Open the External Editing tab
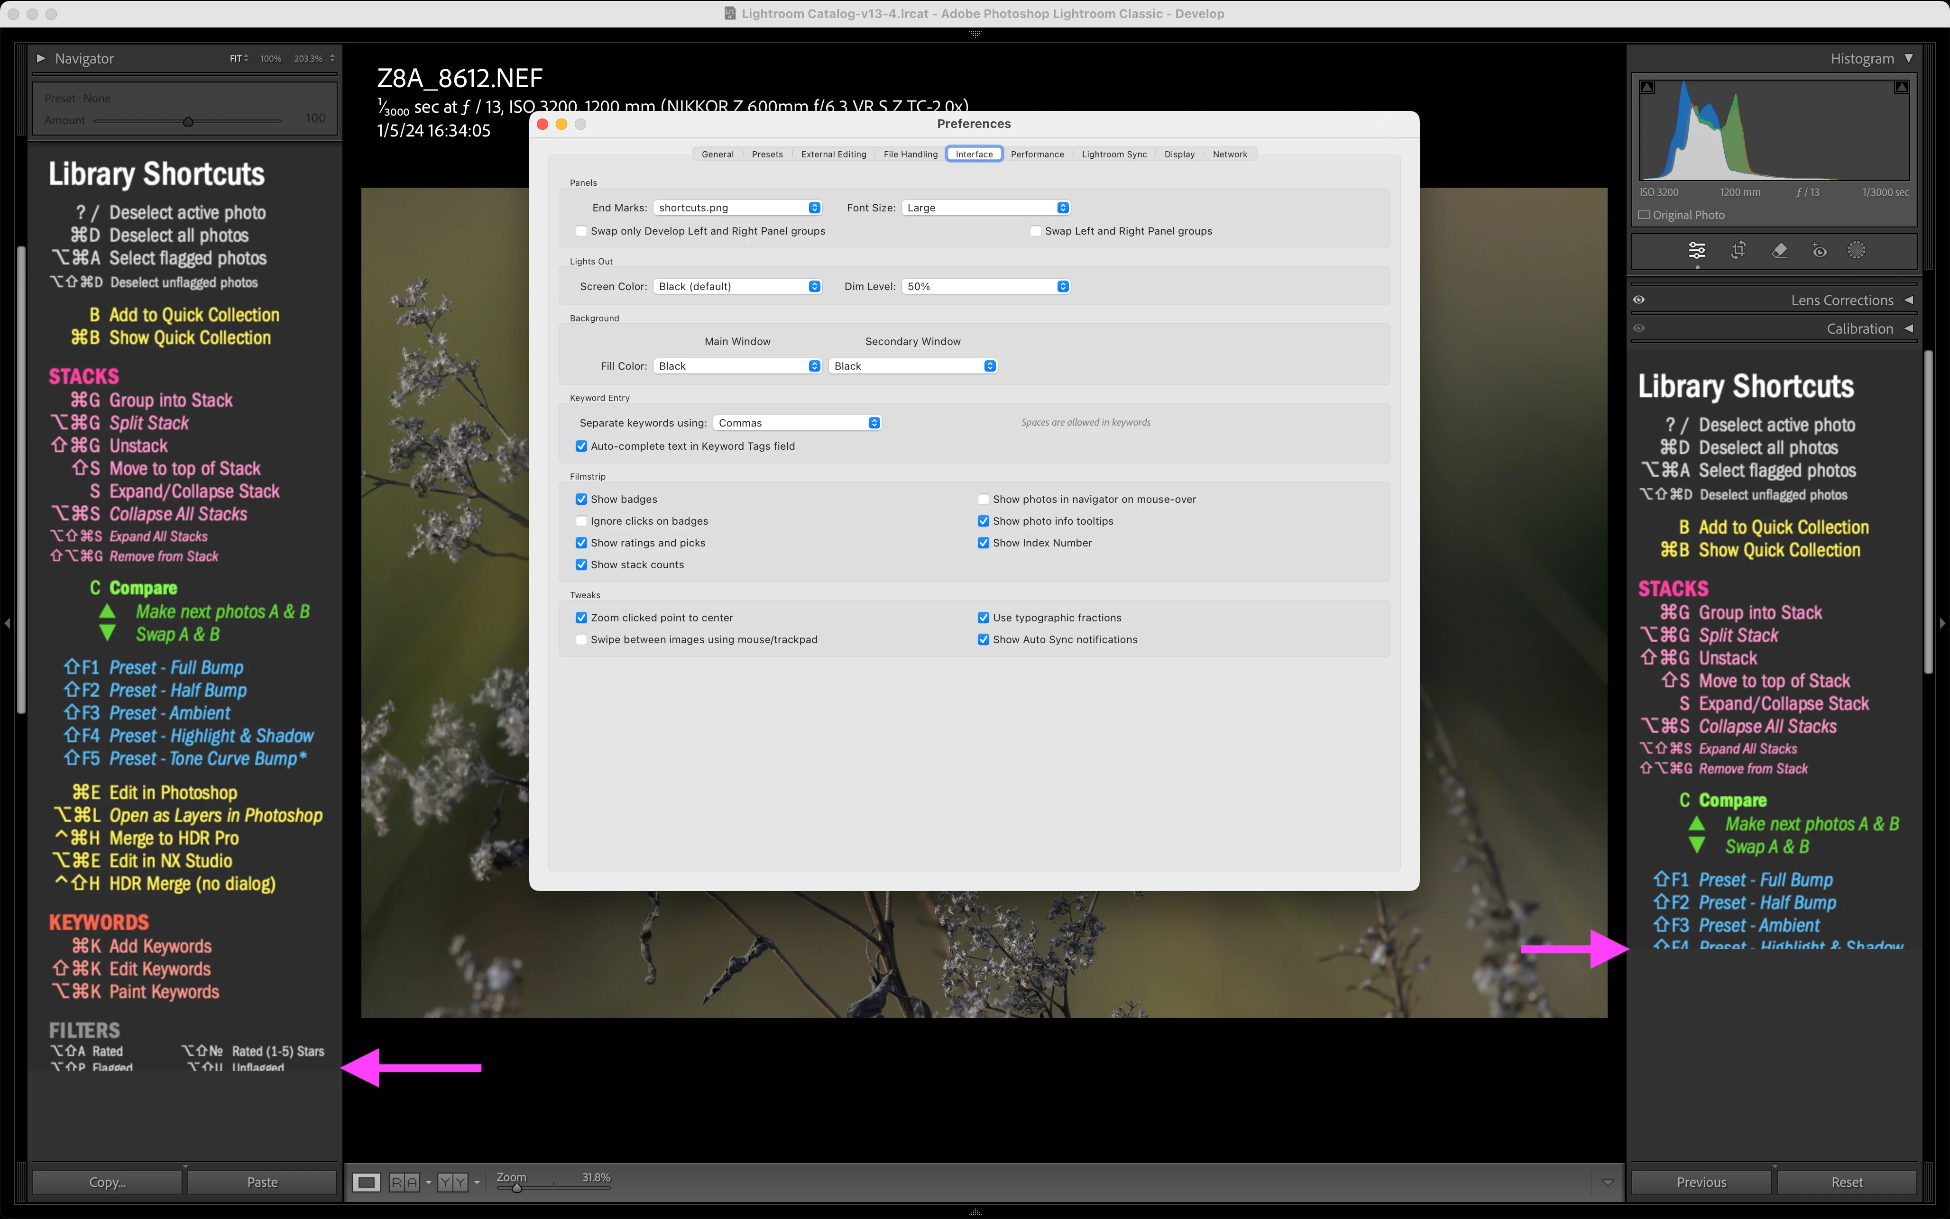The height and width of the screenshot is (1219, 1950). click(x=833, y=154)
